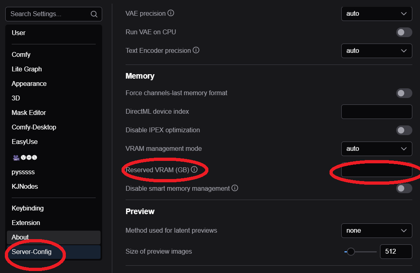Image resolution: width=420 pixels, height=273 pixels.
Task: Open the About section
Action: (20, 237)
